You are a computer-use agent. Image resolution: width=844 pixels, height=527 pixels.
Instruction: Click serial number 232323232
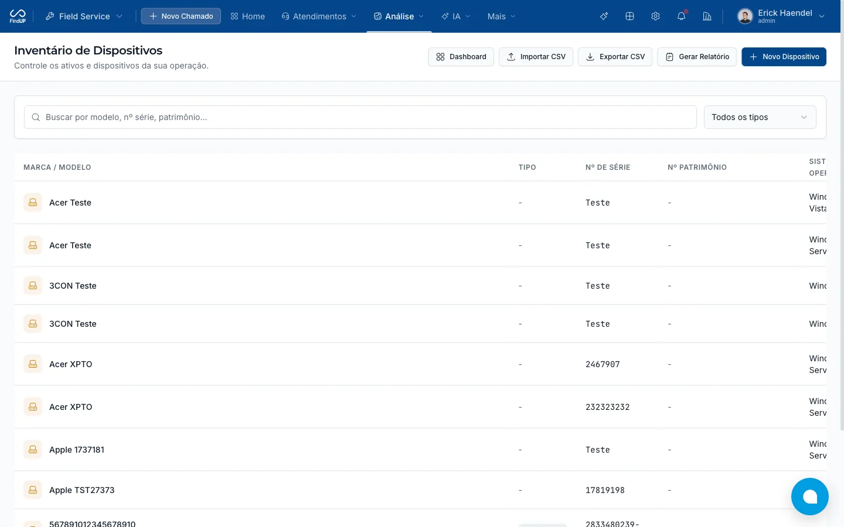tap(608, 407)
